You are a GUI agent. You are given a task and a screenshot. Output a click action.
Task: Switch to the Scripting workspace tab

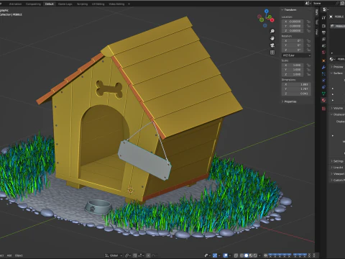(x=82, y=4)
